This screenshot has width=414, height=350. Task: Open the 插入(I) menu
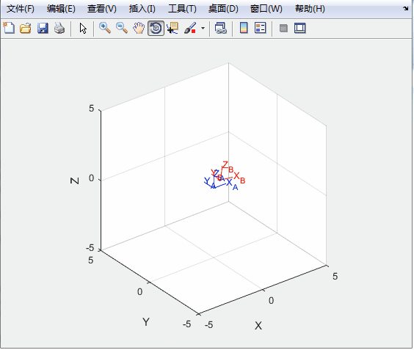pyautogui.click(x=142, y=9)
